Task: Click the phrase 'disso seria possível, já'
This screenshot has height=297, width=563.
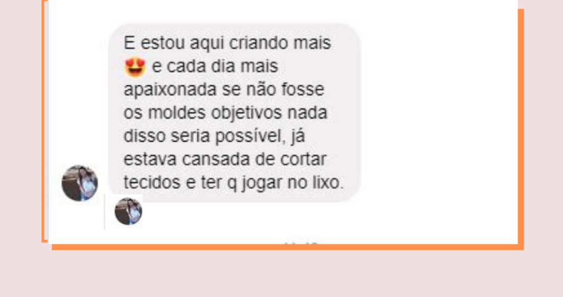Action: (214, 136)
